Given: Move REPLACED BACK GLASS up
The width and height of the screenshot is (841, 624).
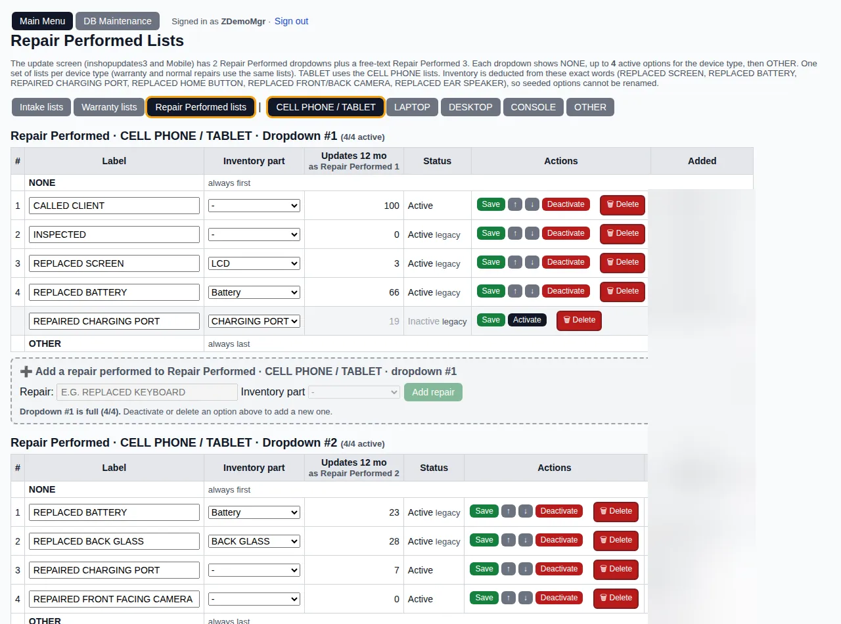Looking at the screenshot, I should [509, 540].
